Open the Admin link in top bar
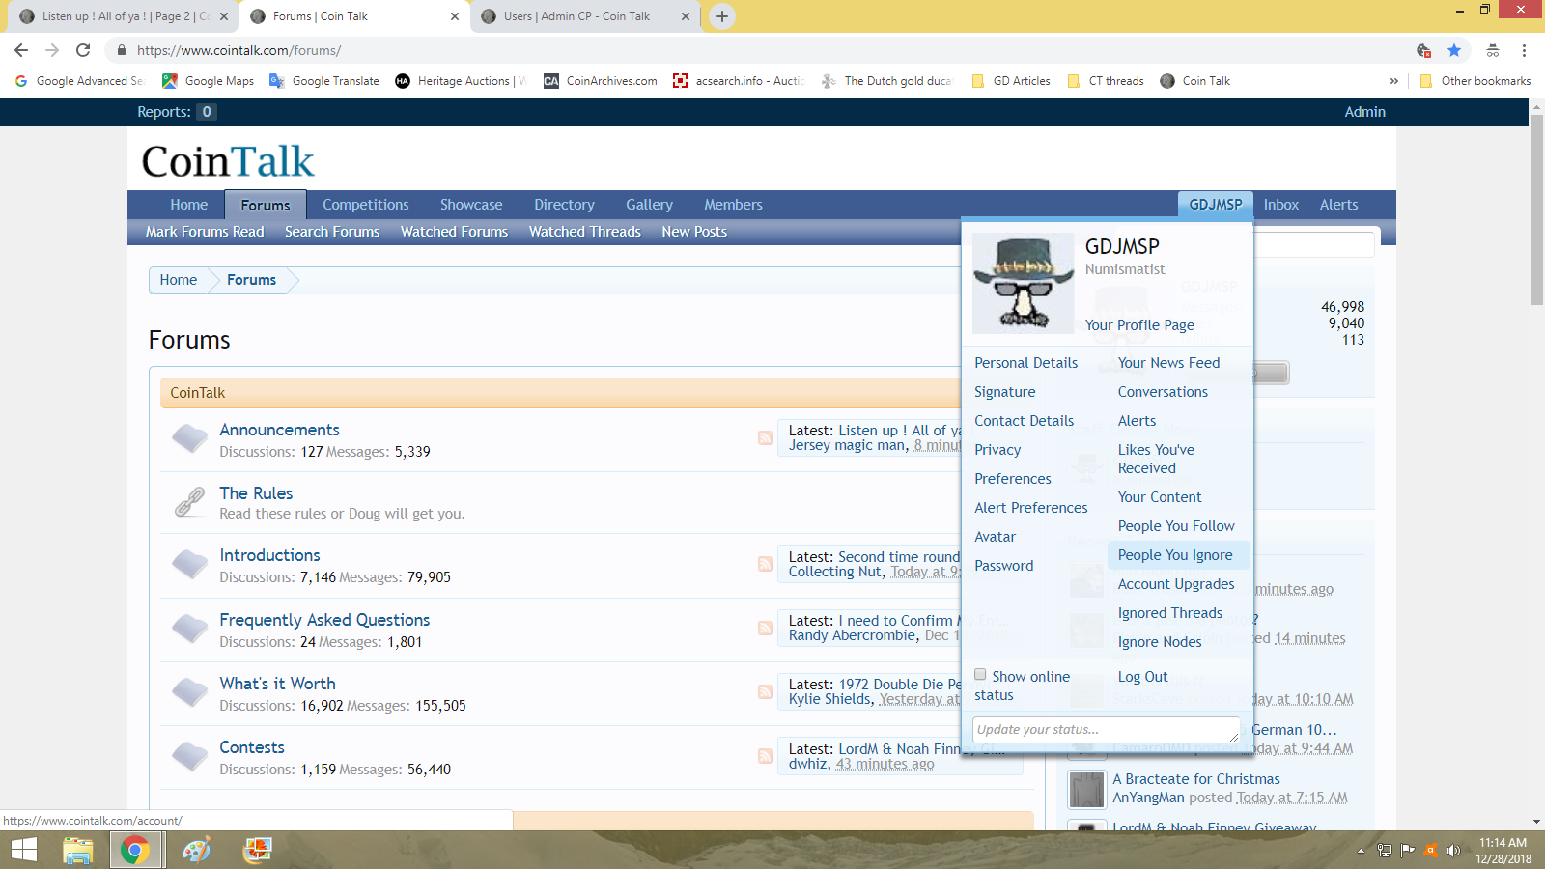 coord(1364,112)
